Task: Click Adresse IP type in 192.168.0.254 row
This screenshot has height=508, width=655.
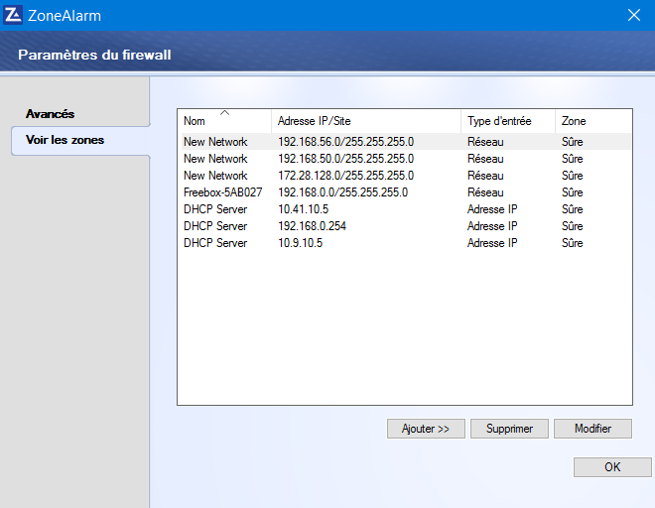Action: (x=492, y=226)
